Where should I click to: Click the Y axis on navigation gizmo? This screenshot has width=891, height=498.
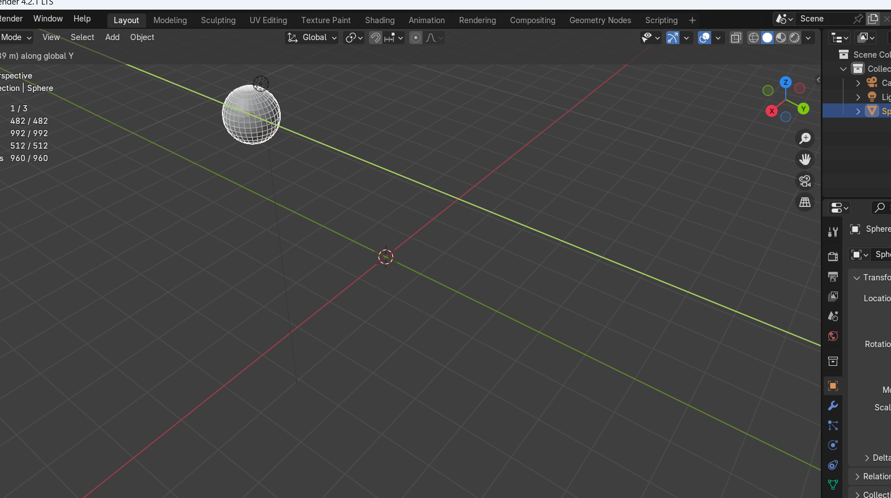[803, 109]
